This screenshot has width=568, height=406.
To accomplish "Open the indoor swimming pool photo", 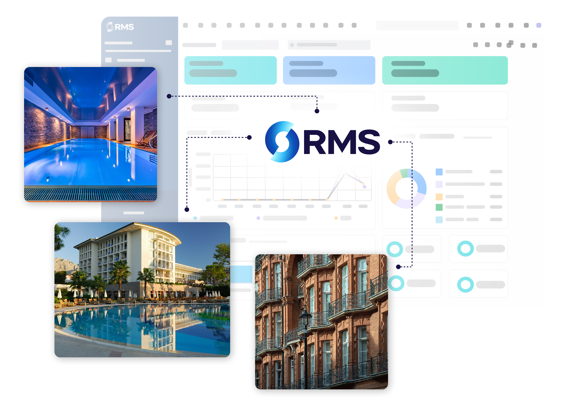I will [91, 134].
